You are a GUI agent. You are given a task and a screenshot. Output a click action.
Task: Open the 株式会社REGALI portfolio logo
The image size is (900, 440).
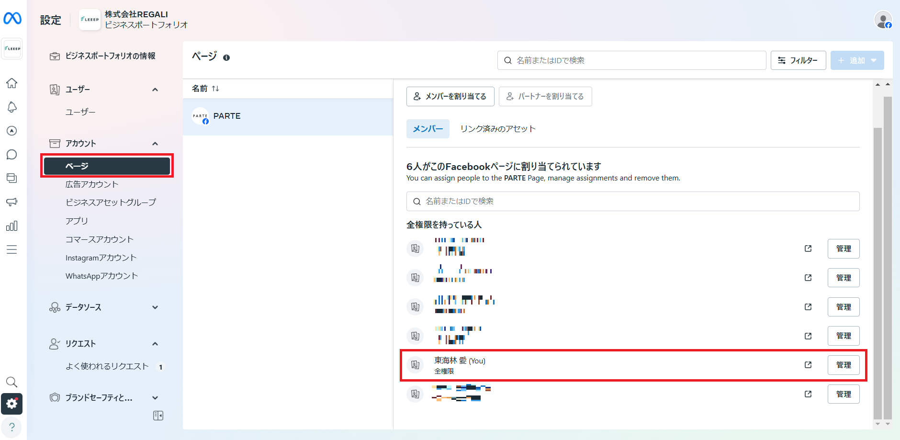point(90,20)
